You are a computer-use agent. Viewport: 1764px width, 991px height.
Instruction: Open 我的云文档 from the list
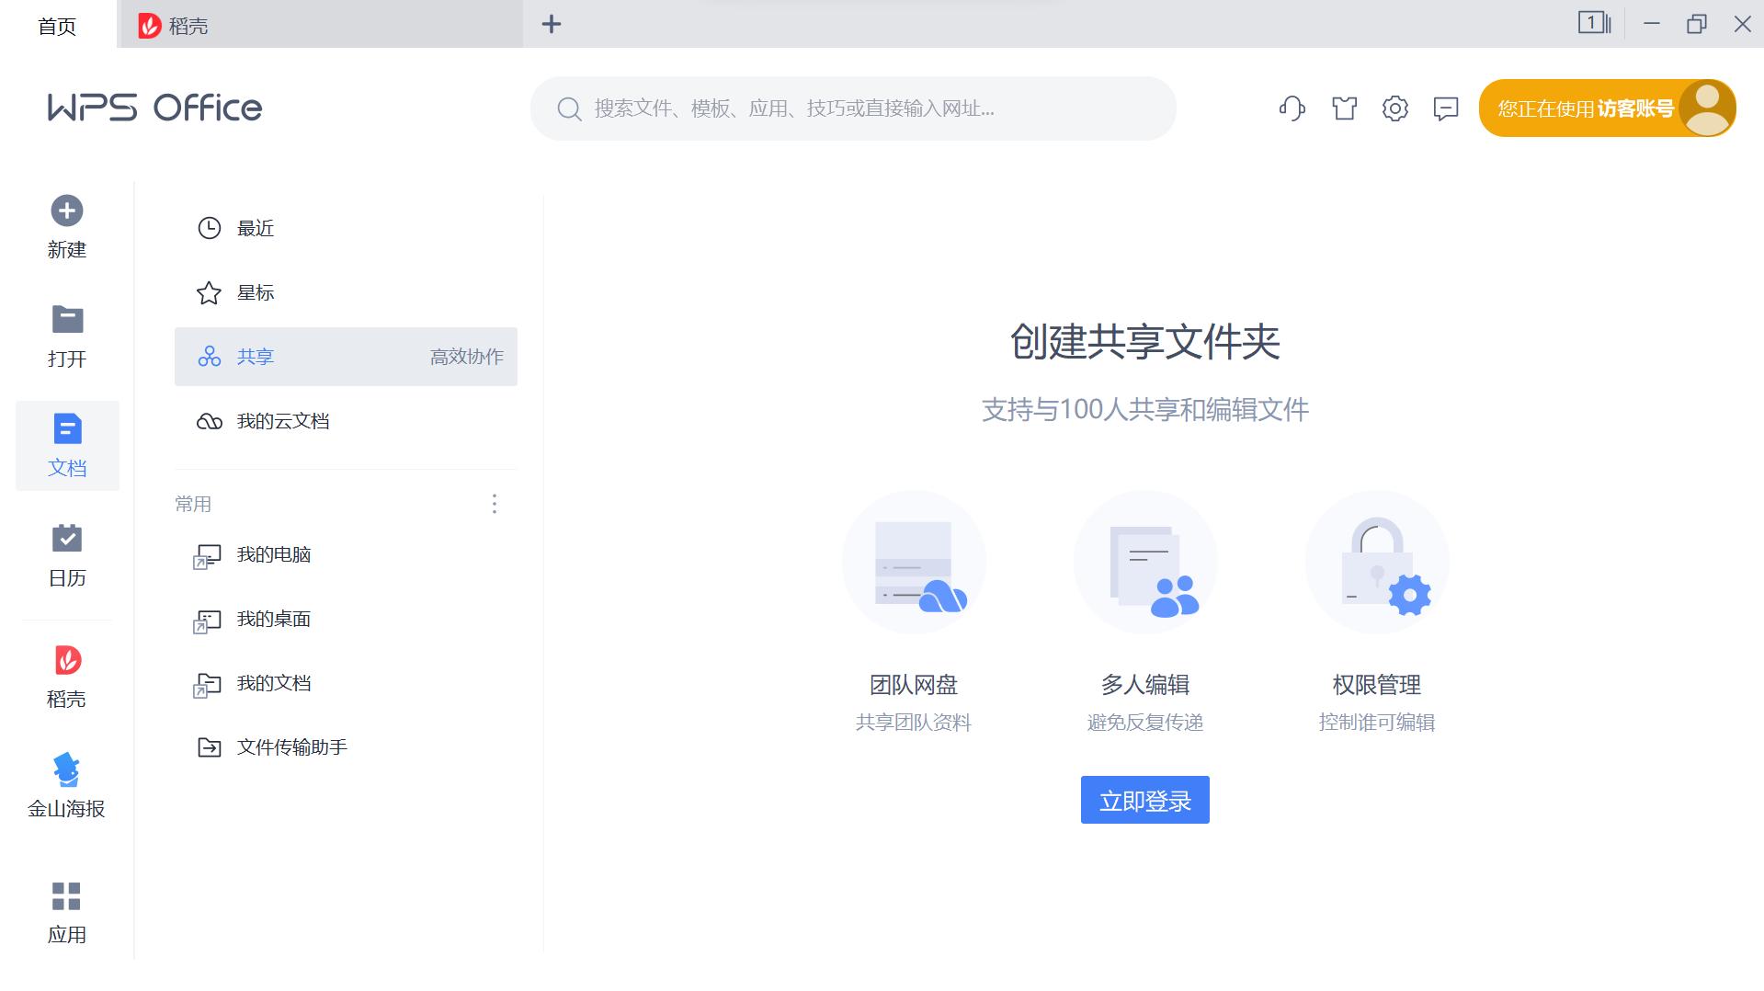click(284, 422)
